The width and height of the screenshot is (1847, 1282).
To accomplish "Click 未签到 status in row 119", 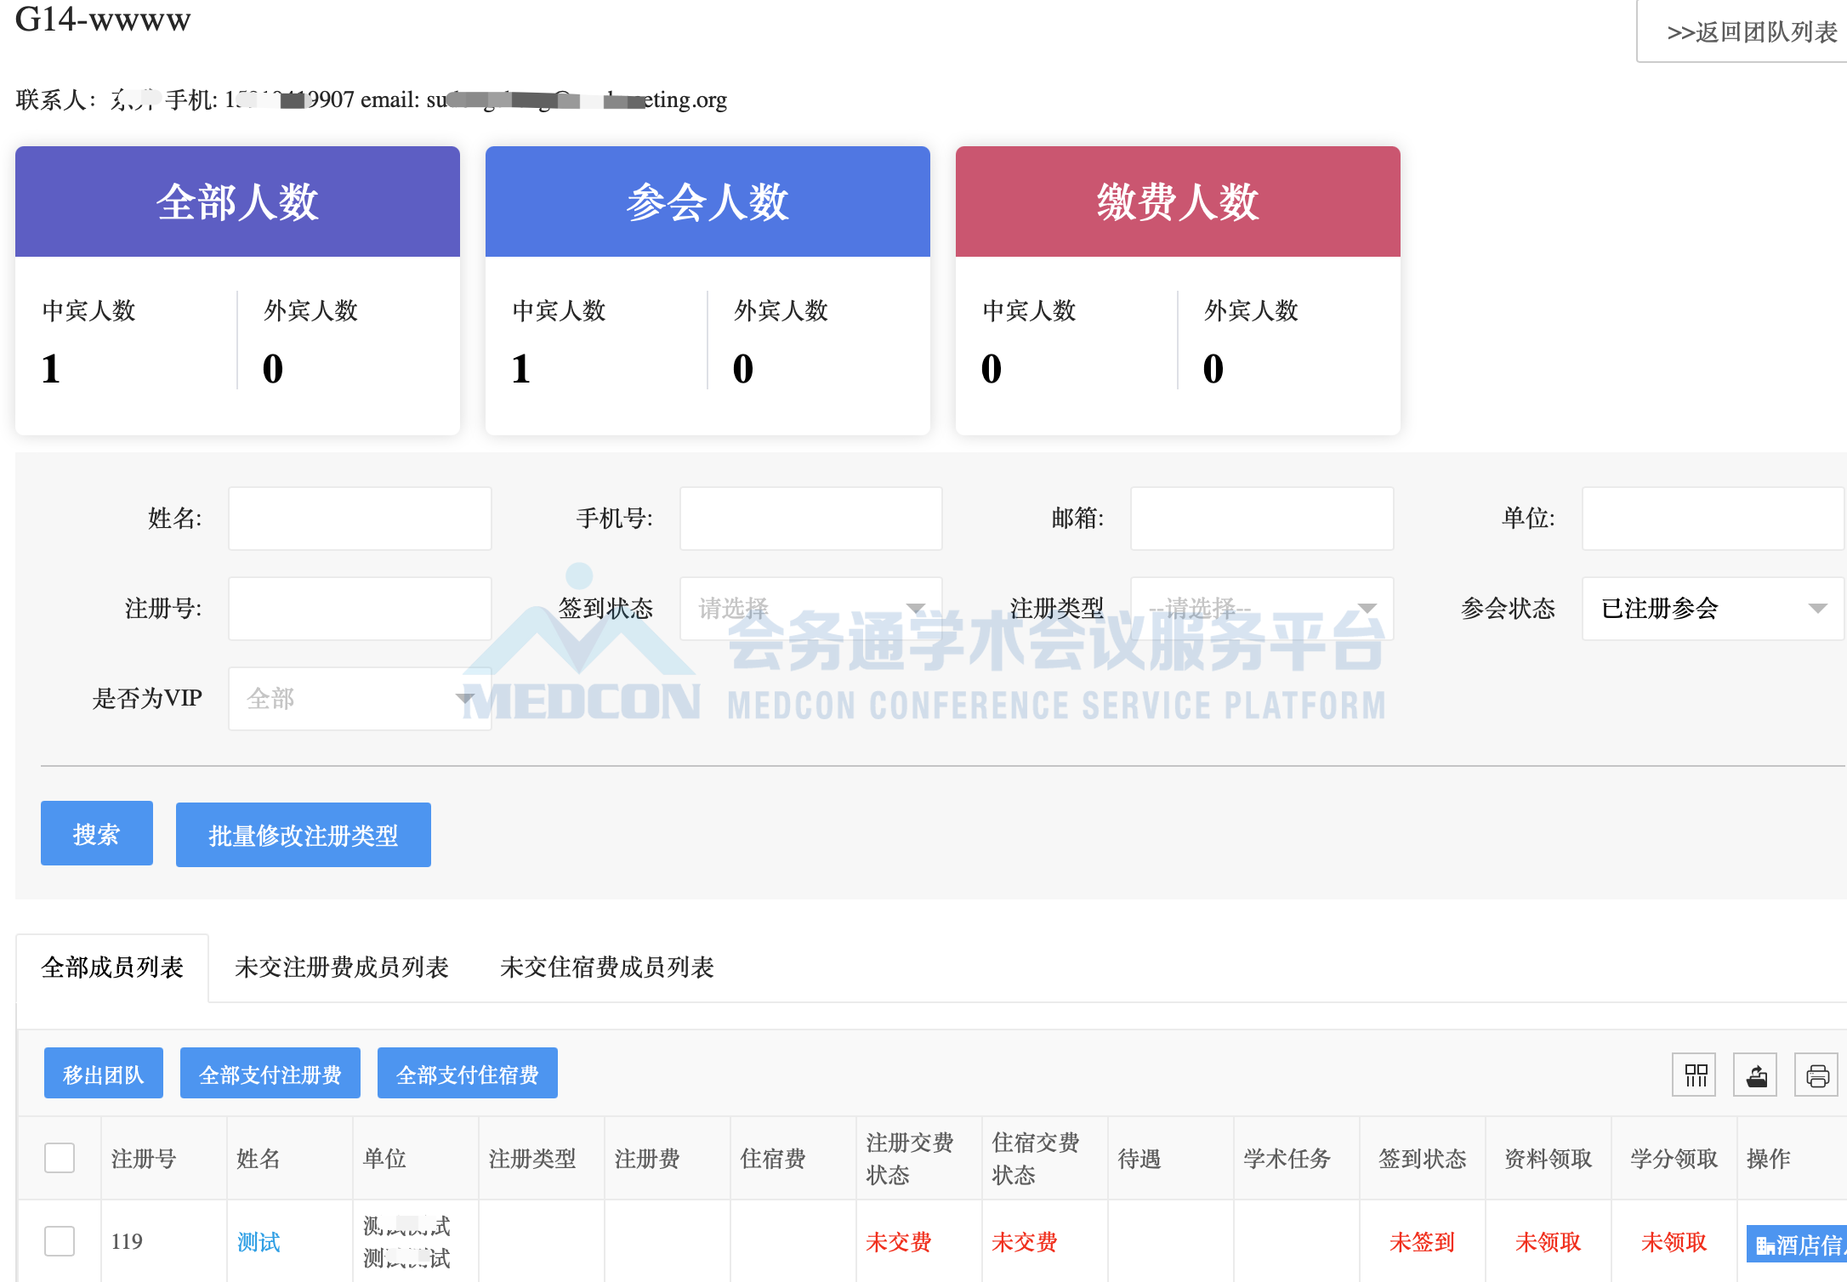I will click(1422, 1242).
